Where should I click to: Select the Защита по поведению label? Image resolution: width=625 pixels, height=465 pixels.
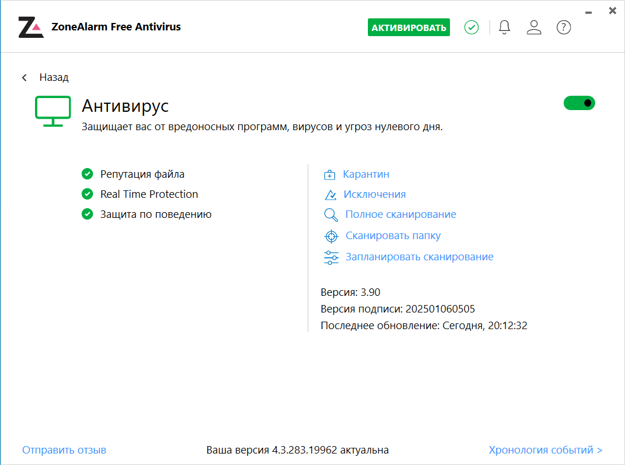[156, 214]
